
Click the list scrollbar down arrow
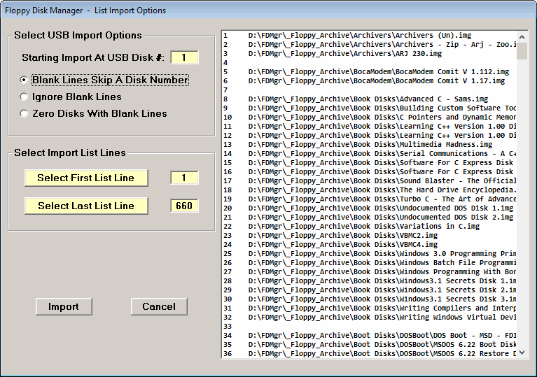[x=522, y=353]
